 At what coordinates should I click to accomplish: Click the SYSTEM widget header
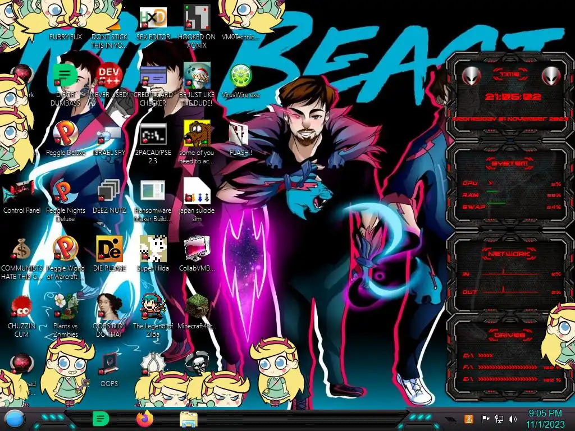[x=510, y=163]
